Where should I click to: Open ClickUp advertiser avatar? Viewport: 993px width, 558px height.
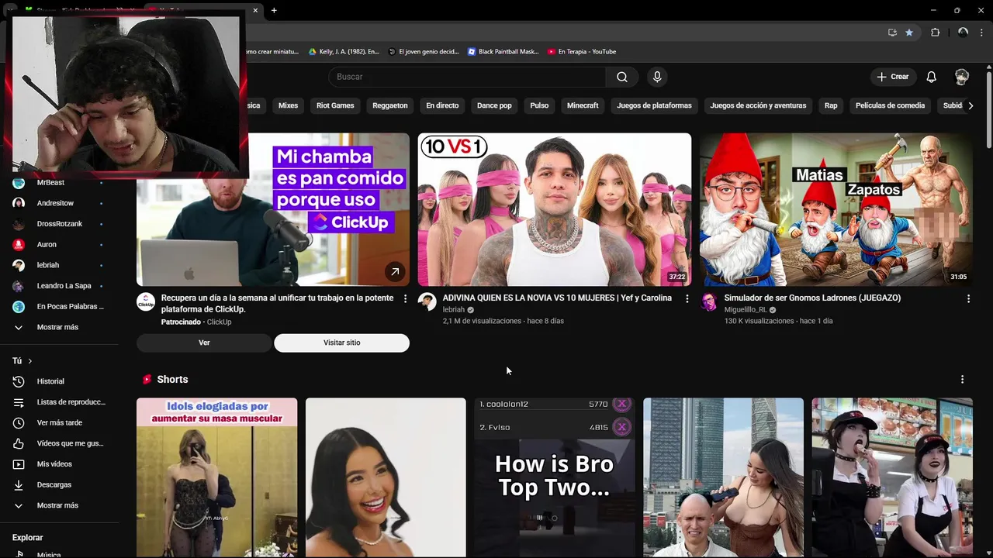click(x=146, y=301)
